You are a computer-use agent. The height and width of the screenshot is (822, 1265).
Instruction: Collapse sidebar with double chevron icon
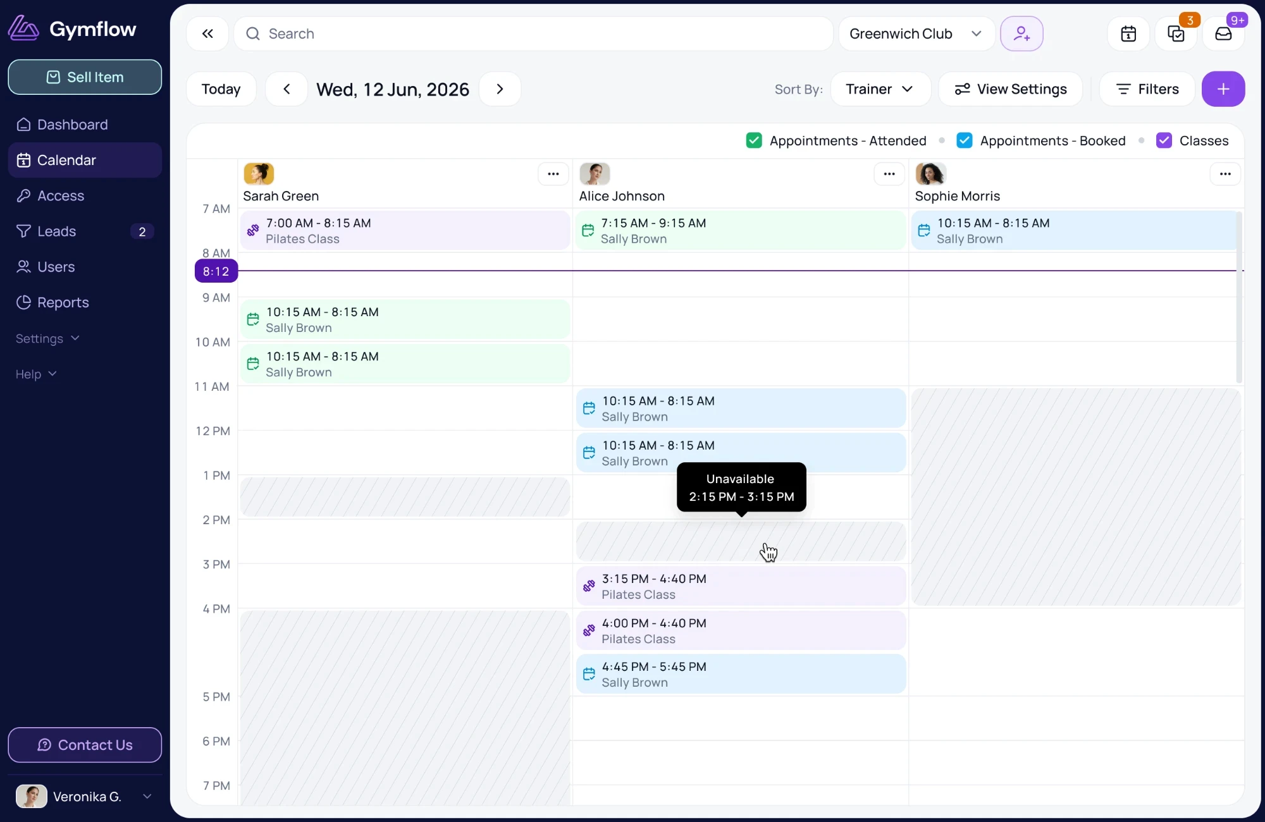pyautogui.click(x=207, y=34)
